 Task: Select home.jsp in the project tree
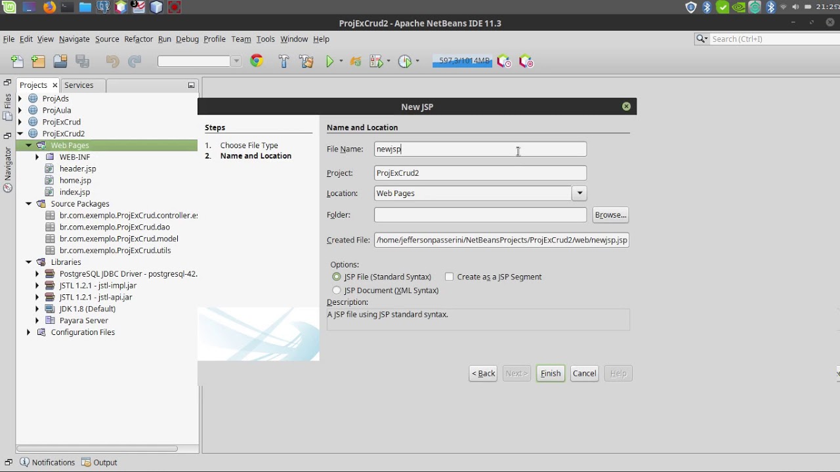coord(75,180)
